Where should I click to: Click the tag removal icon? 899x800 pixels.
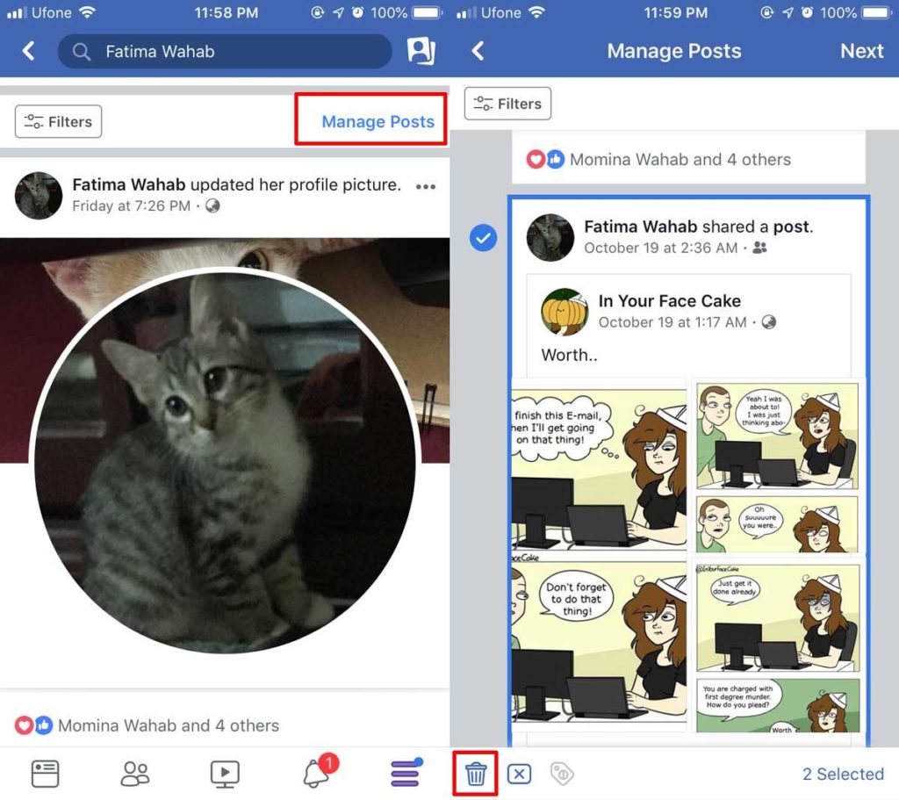(562, 773)
